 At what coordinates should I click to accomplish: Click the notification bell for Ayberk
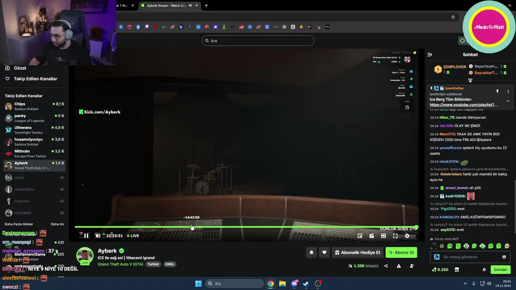[311, 253]
